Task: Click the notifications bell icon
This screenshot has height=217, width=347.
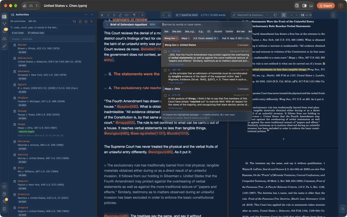Action: 169,15
